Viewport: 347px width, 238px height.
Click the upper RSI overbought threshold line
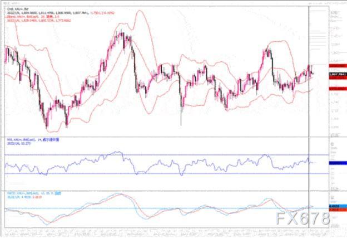click(x=166, y=154)
